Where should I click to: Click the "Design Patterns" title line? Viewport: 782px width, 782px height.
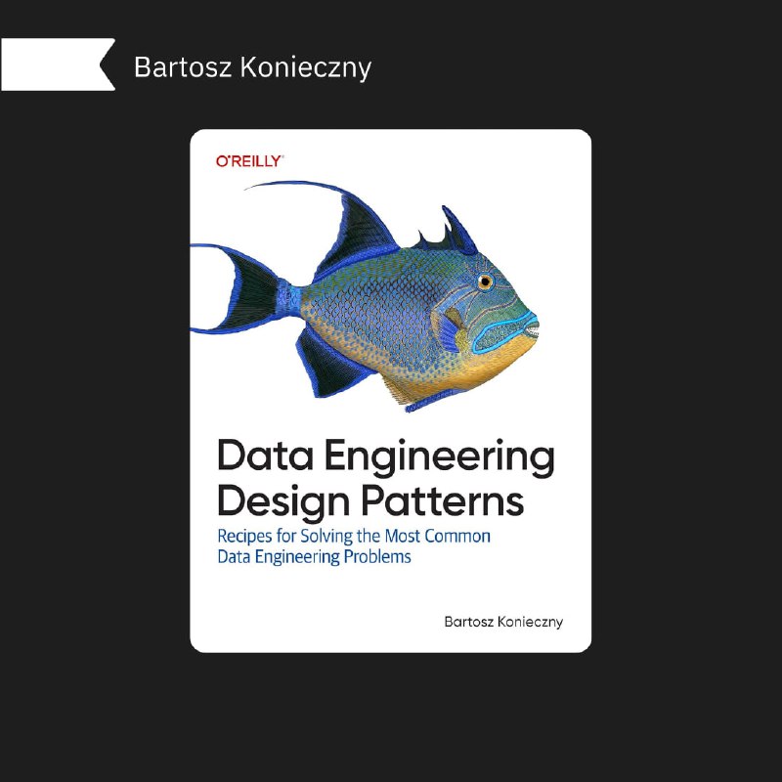tap(369, 500)
